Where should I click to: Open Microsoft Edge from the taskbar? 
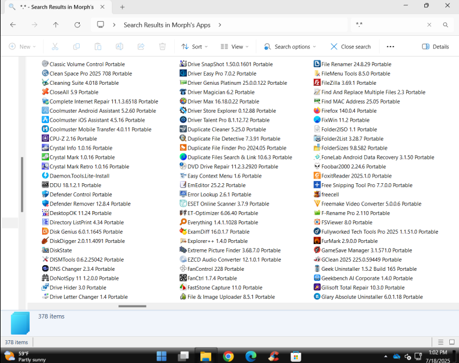(x=251, y=356)
